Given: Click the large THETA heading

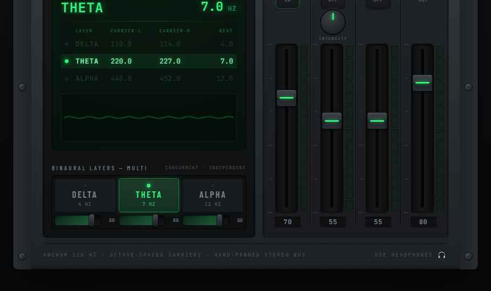Looking at the screenshot, I should click(82, 8).
